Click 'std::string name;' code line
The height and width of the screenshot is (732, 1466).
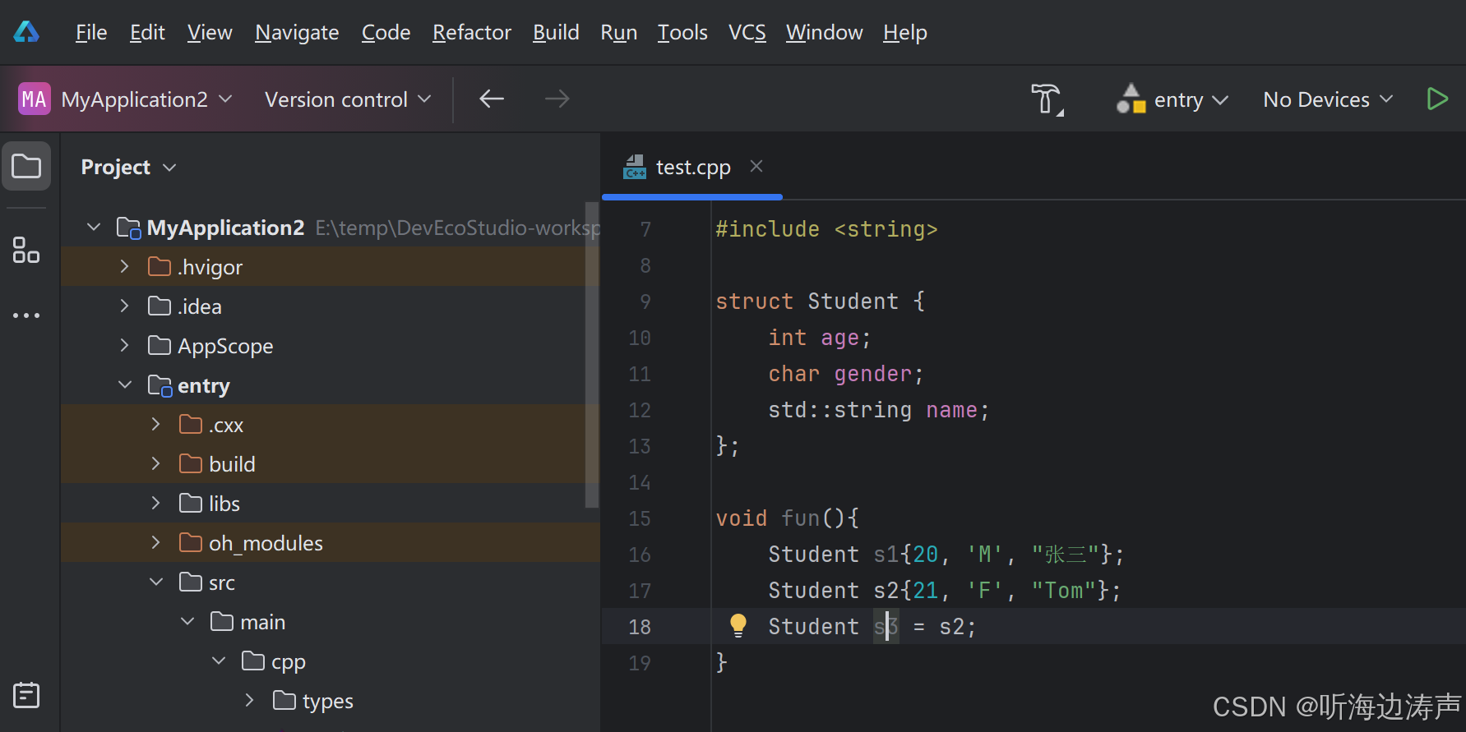[879, 410]
